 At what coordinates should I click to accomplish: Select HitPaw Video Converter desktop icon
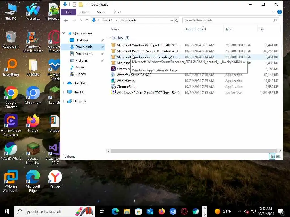[11, 125]
